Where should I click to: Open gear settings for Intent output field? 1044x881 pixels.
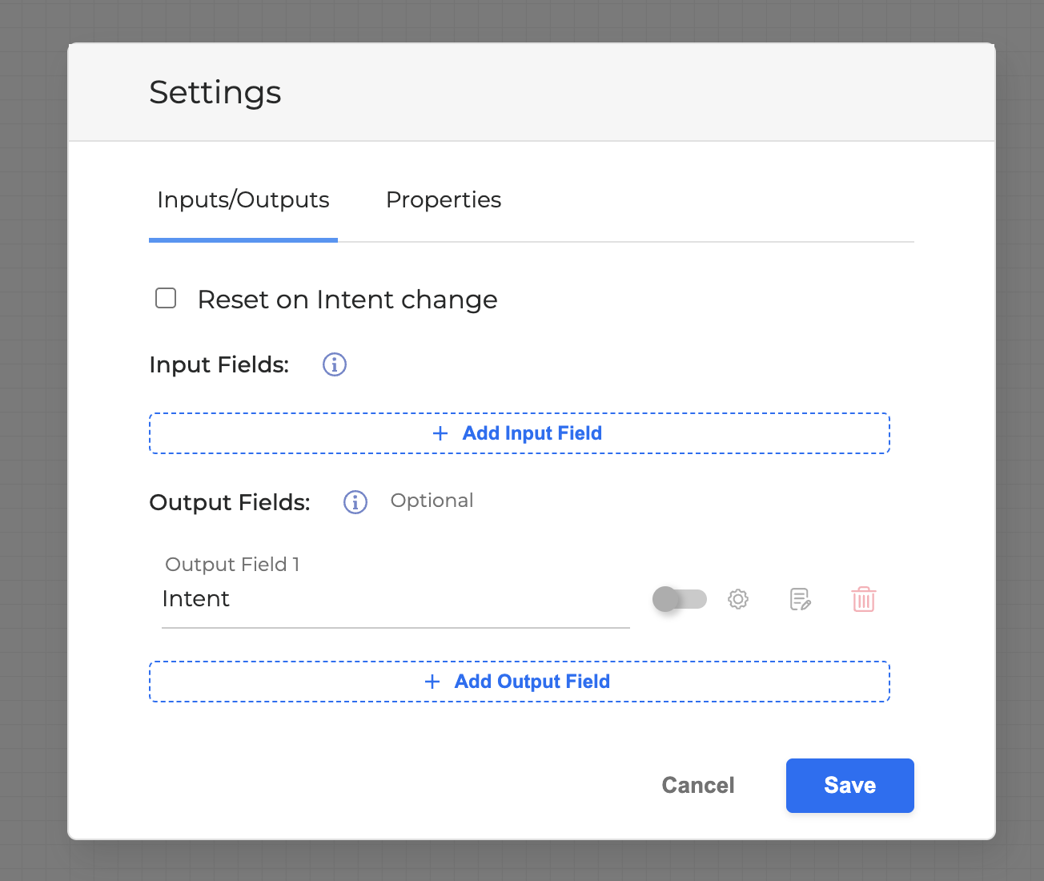[737, 599]
